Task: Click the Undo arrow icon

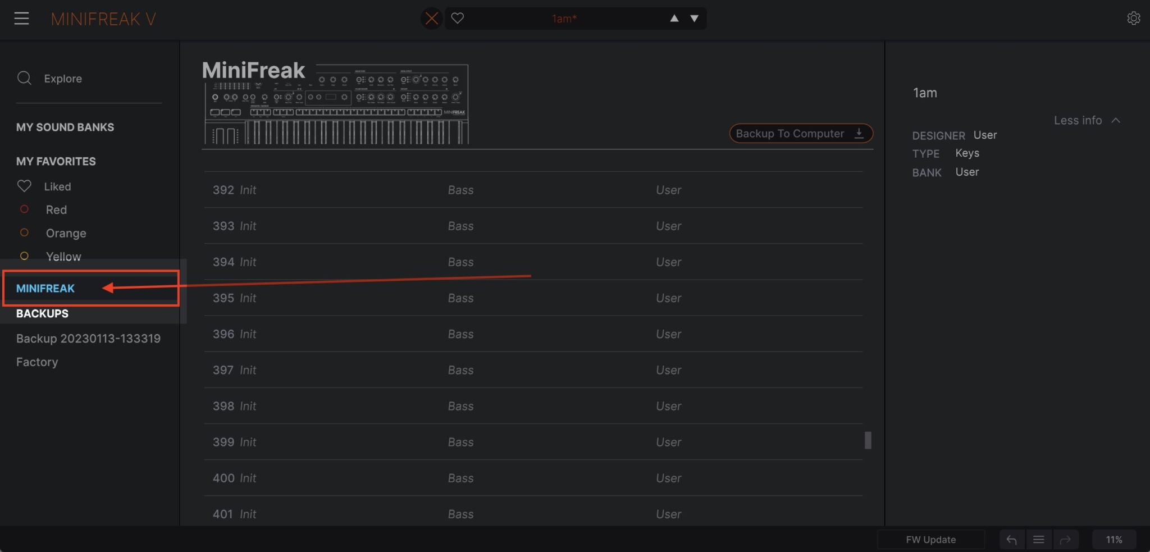Action: coord(1012,539)
